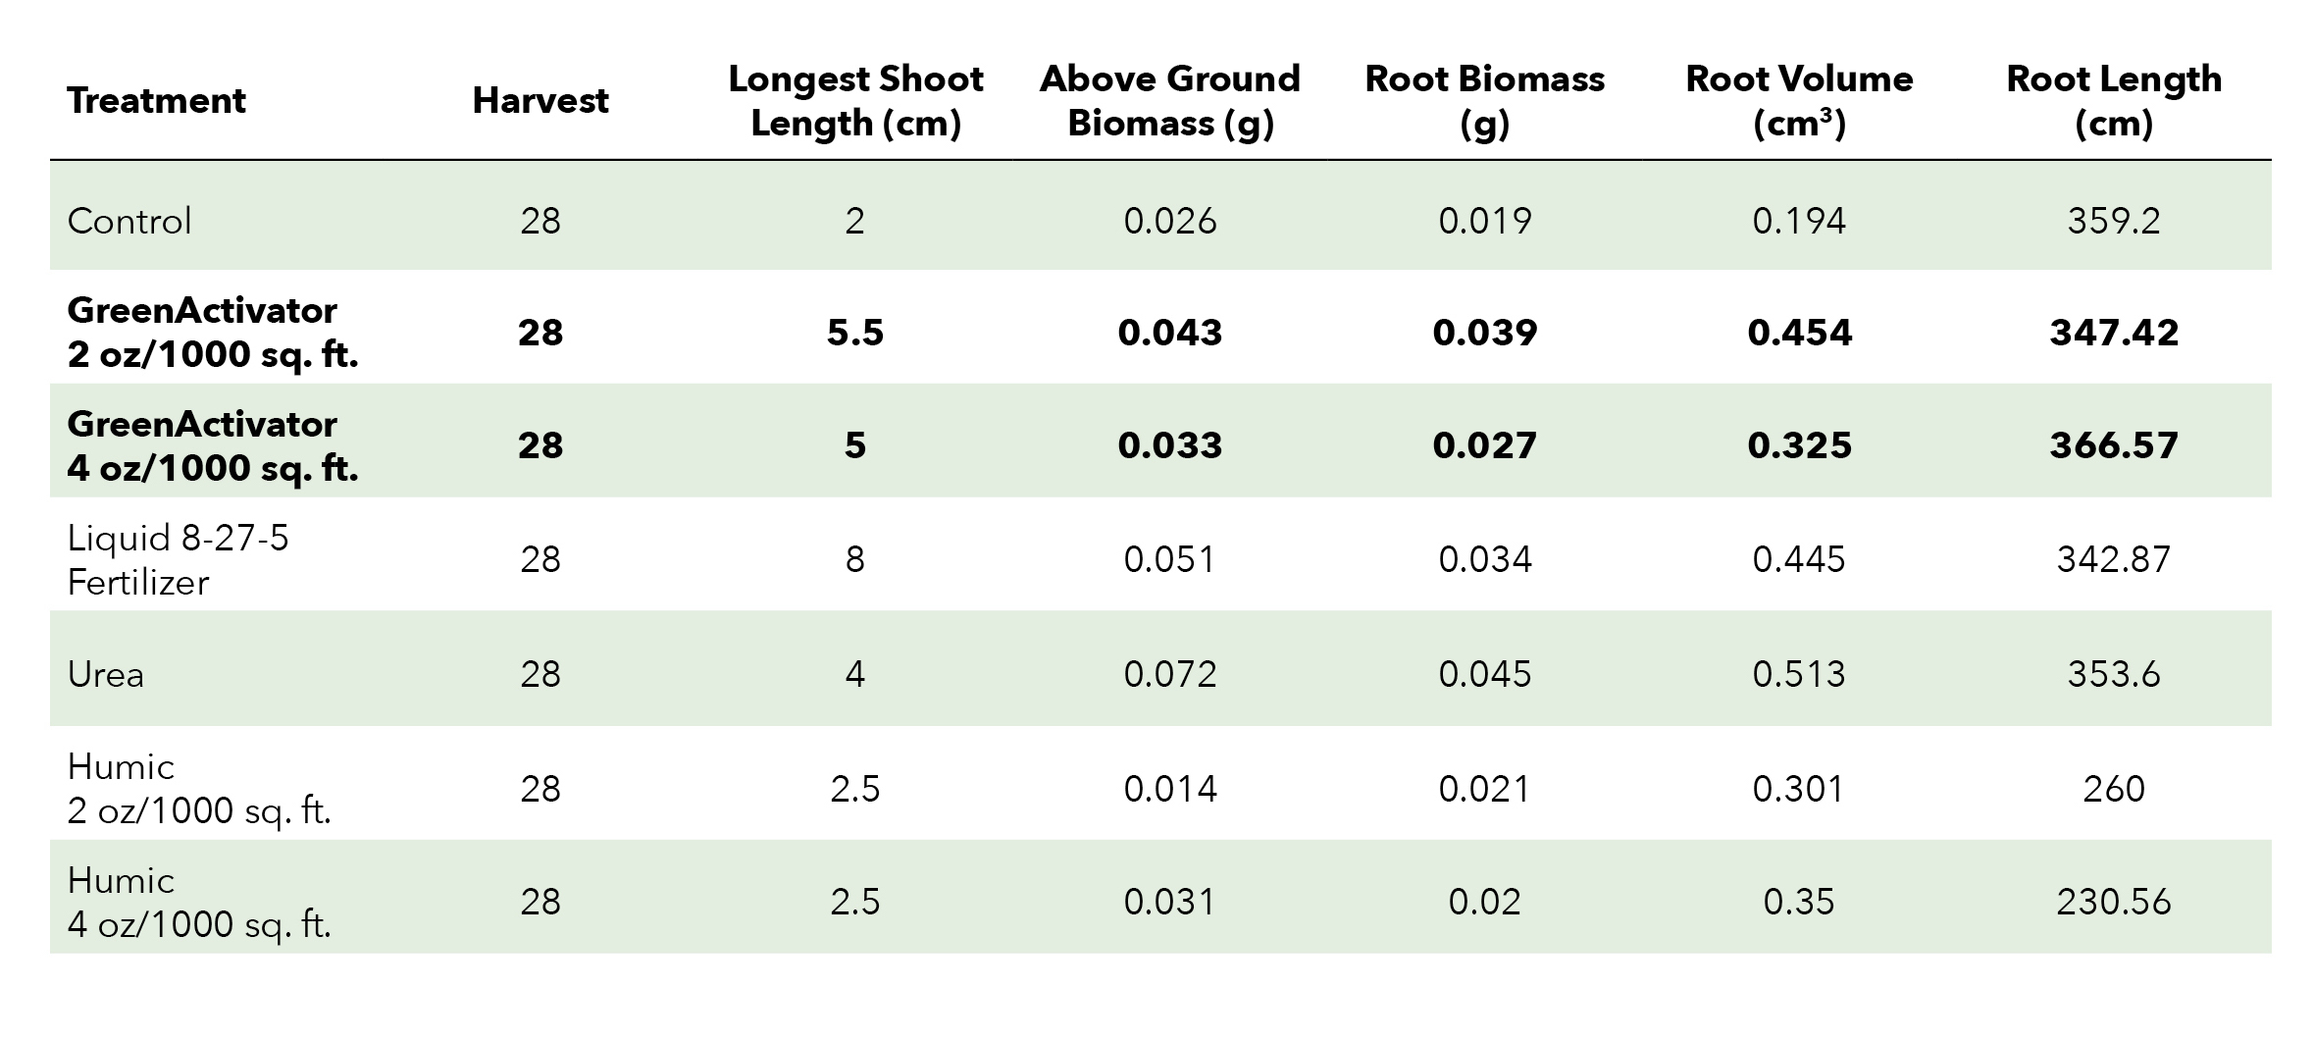Click Liquid Fertilizer shoot length value 8
Image resolution: width=2313 pixels, height=1040 pixels.
[x=855, y=559]
